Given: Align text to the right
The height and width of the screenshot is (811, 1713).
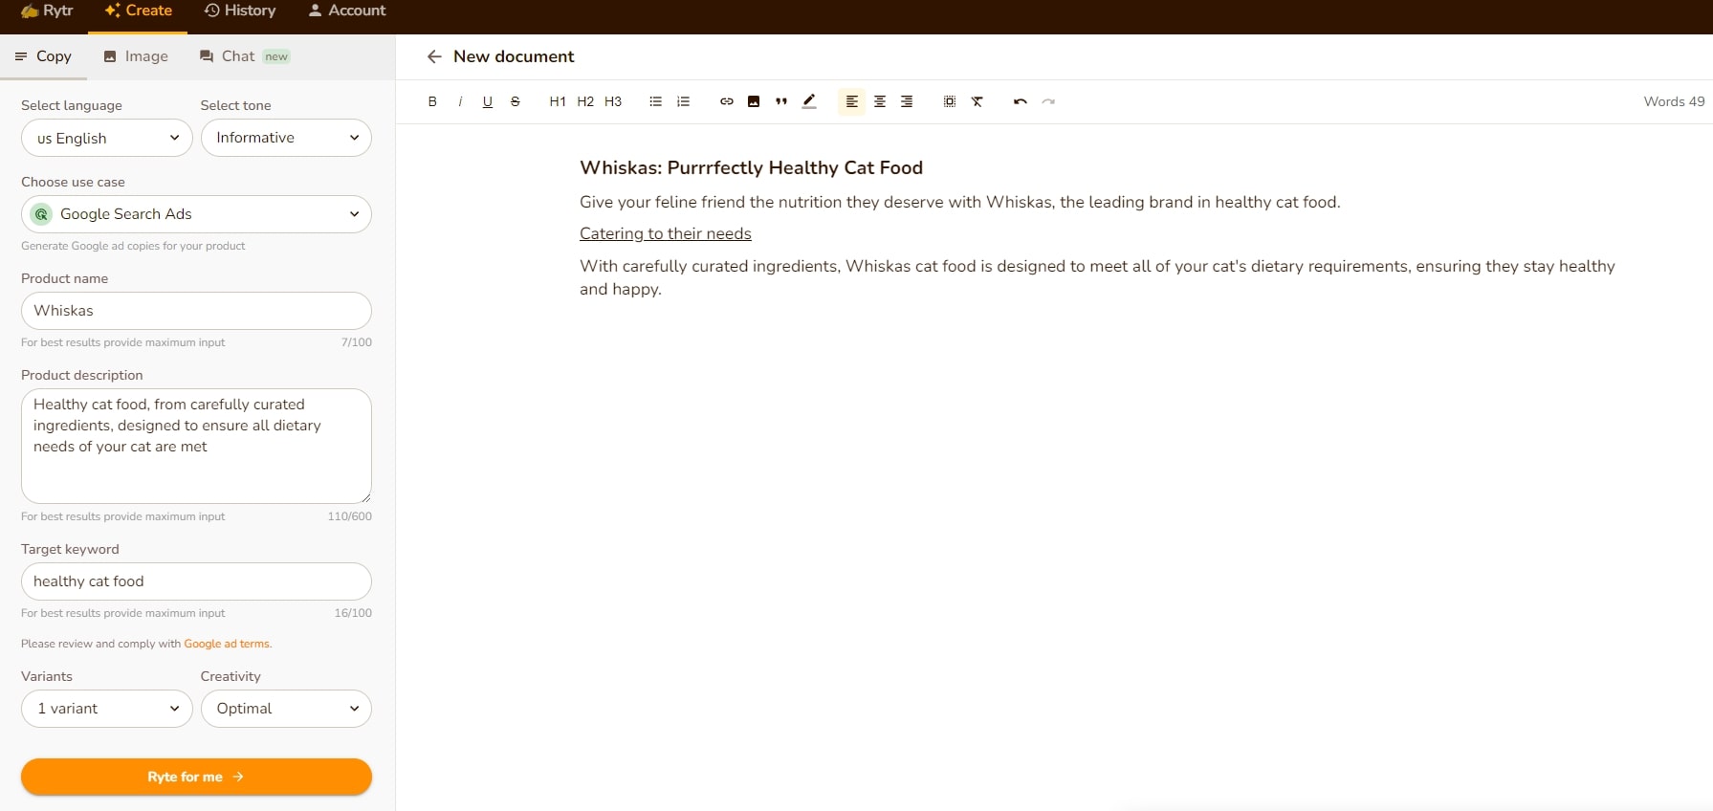Looking at the screenshot, I should click(x=907, y=101).
